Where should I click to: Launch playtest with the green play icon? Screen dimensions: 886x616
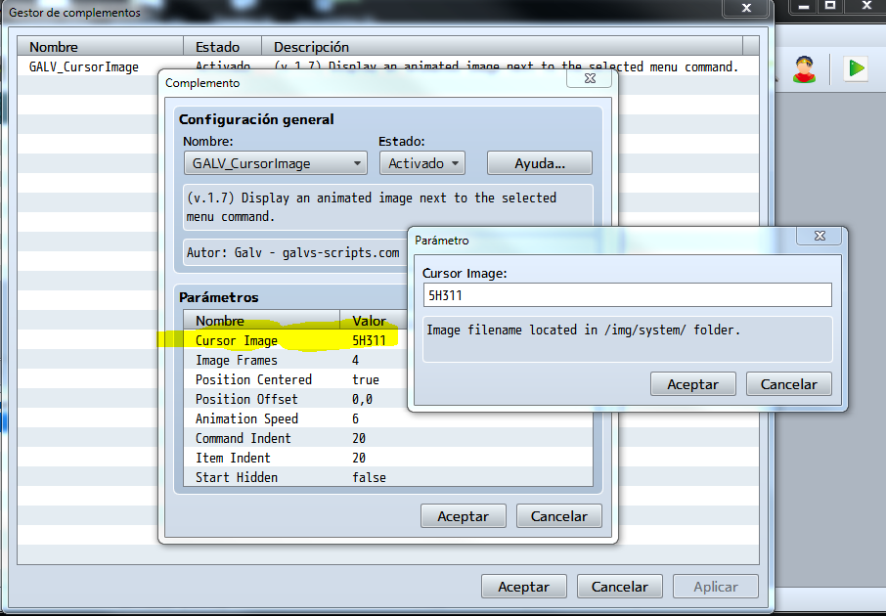[x=855, y=68]
